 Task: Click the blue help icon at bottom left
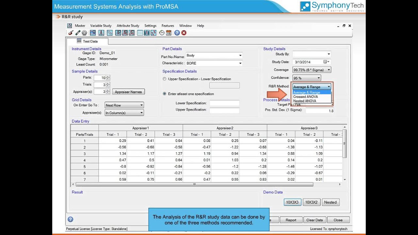(x=70, y=219)
